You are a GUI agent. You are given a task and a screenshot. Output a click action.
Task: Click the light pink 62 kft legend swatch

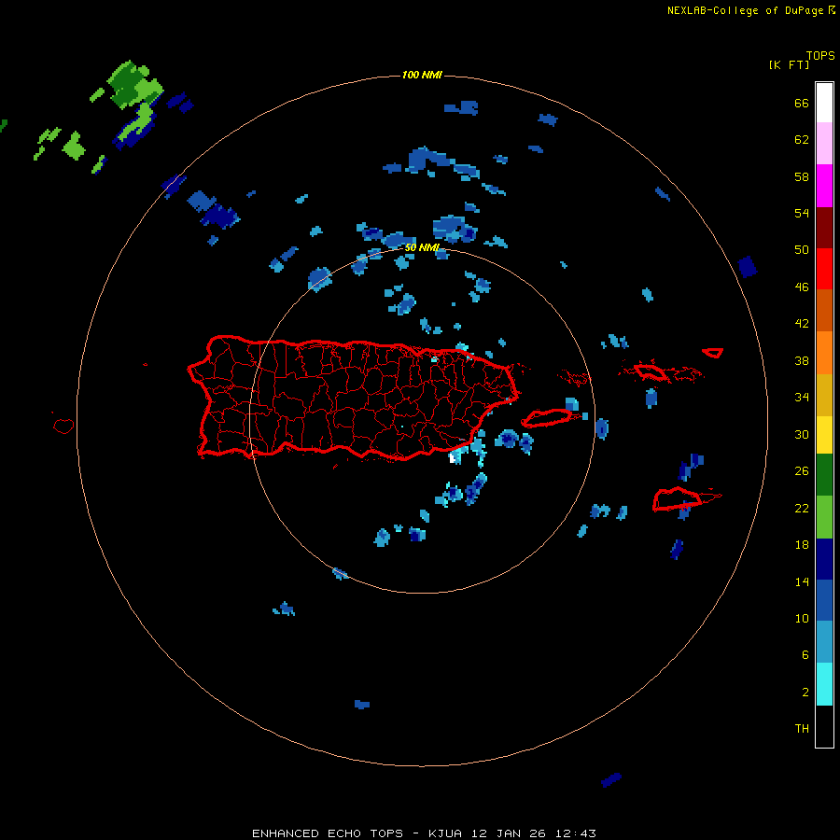pos(824,144)
